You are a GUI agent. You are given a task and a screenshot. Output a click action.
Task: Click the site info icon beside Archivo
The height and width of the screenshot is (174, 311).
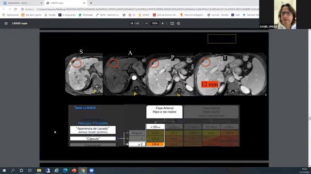(x=22, y=9)
